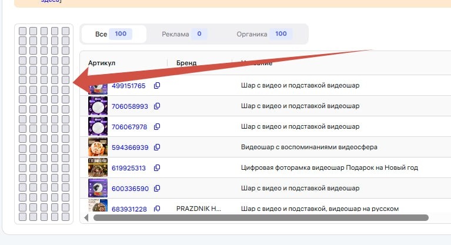Open product thumbnail for article 619925313
The width and height of the screenshot is (451, 245).
(98, 167)
